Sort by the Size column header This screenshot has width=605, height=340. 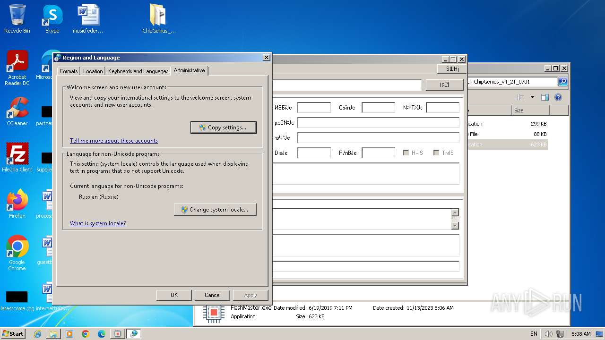click(531, 110)
